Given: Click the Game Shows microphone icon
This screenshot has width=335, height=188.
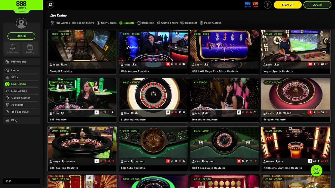Looking at the screenshot, I should (158, 23).
